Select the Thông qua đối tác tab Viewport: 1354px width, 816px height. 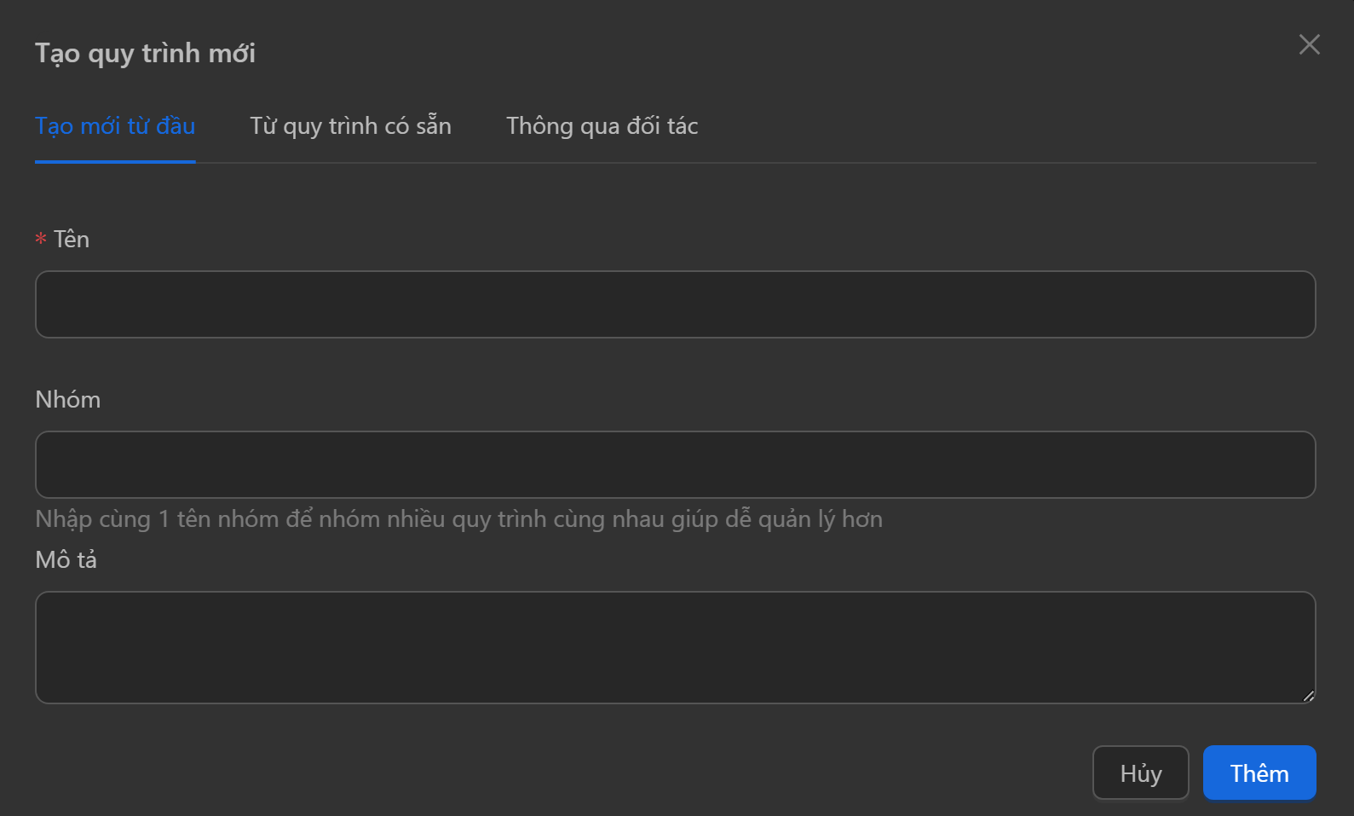click(x=602, y=126)
